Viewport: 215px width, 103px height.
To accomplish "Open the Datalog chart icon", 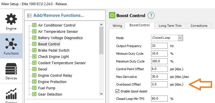I will [11, 94].
